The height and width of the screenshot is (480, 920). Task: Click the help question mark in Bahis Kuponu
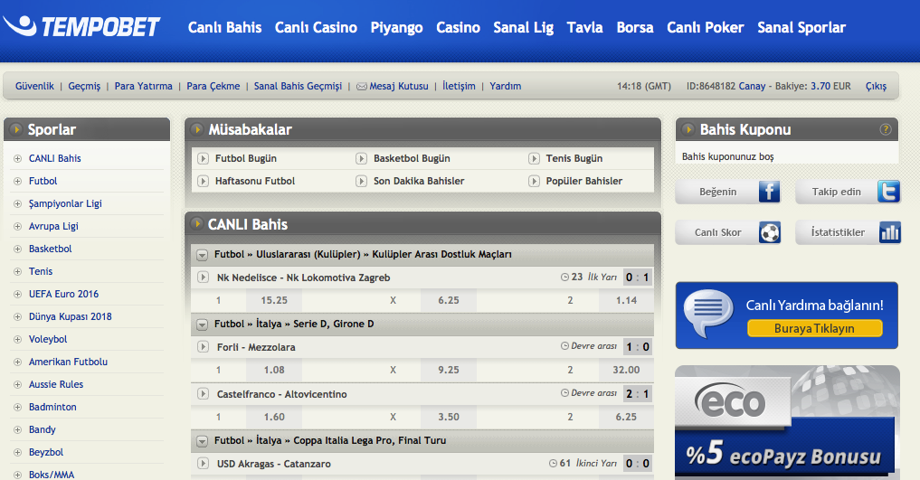(886, 129)
